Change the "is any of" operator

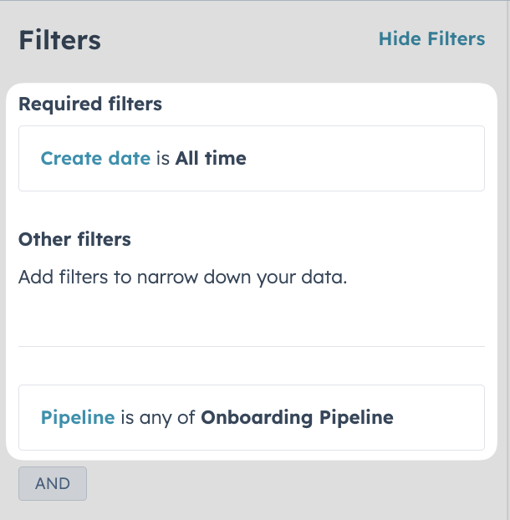coord(158,417)
